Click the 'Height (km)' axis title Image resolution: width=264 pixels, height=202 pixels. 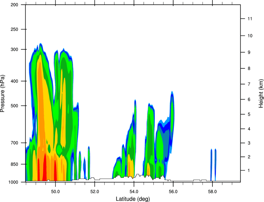261,94
